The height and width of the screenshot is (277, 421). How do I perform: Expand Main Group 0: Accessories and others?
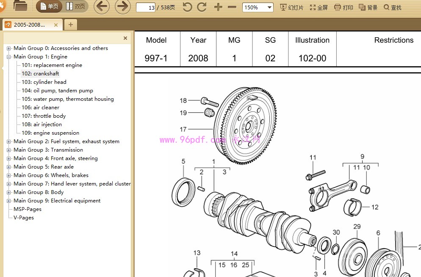[8, 49]
